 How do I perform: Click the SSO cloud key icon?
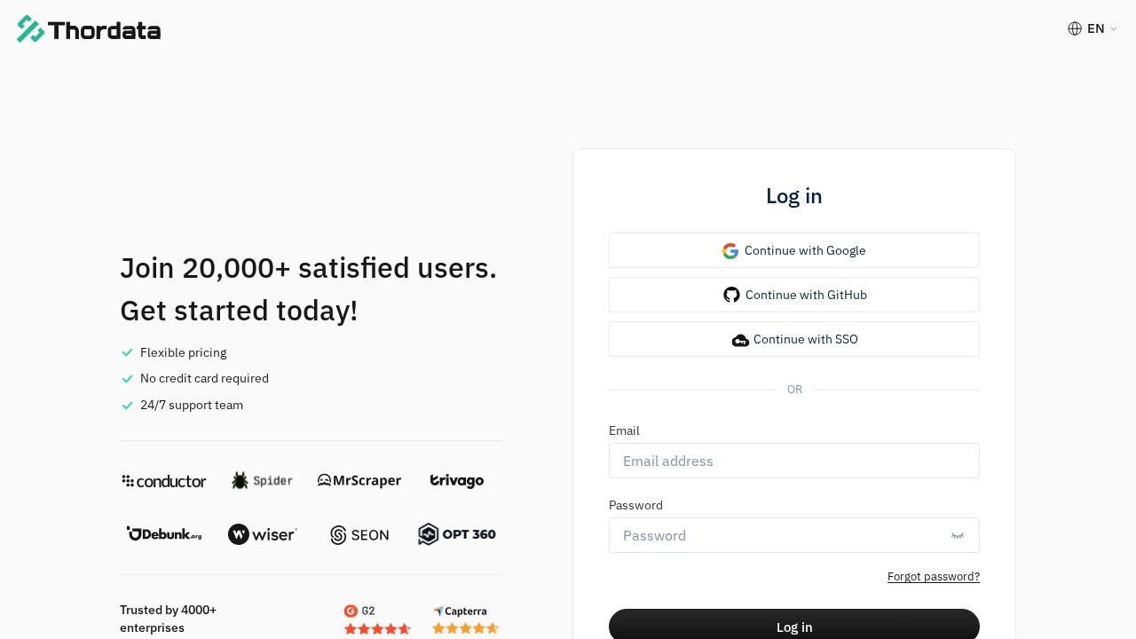click(740, 340)
